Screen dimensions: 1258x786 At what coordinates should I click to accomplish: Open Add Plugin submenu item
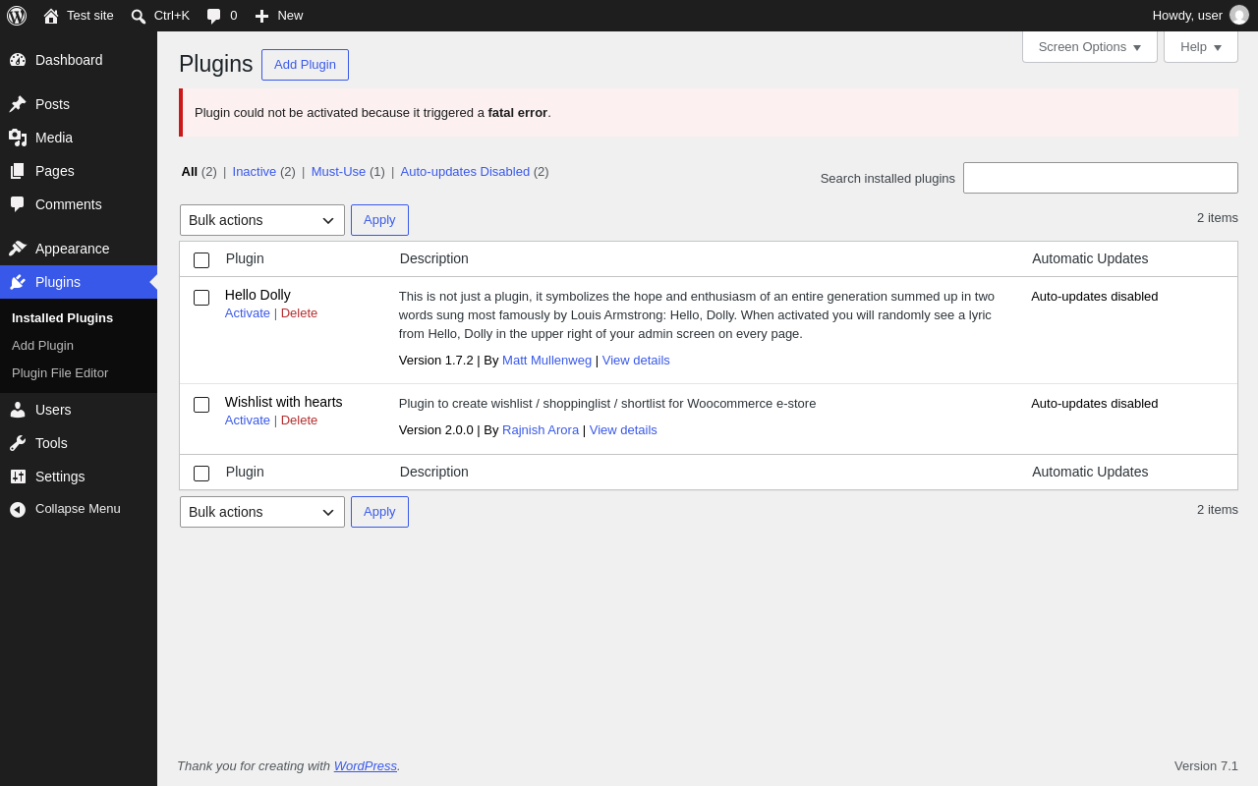click(x=43, y=346)
